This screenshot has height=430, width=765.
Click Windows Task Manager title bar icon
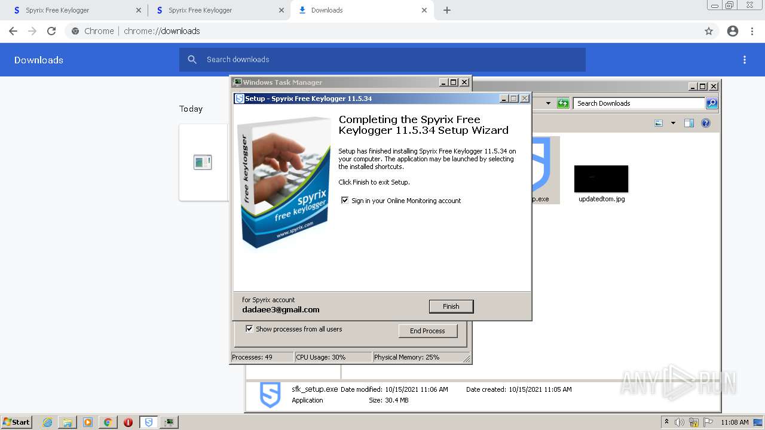[237, 82]
